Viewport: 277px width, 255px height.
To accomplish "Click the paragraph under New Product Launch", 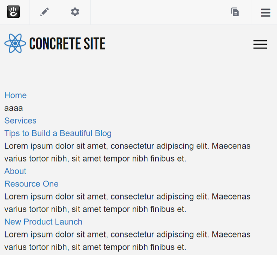I will 127,241.
